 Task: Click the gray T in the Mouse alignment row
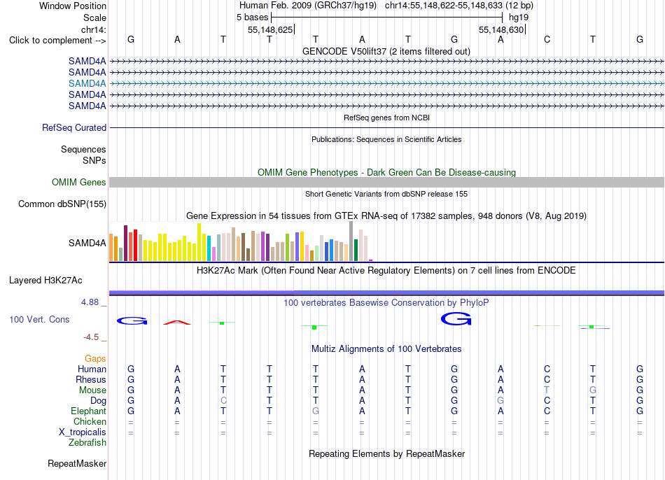pyautogui.click(x=547, y=390)
